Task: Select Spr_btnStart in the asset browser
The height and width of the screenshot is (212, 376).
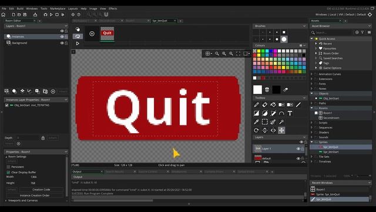Action: (x=331, y=152)
